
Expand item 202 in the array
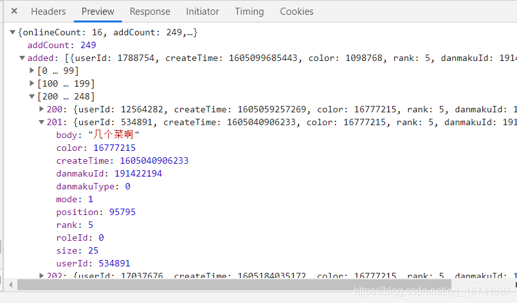(42, 275)
